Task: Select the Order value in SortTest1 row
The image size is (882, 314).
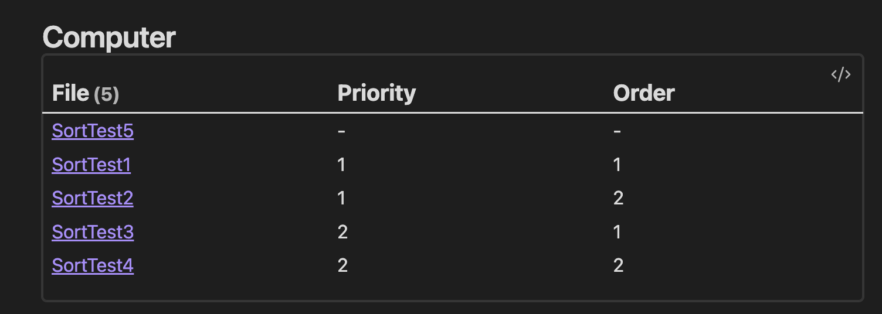Action: point(618,165)
